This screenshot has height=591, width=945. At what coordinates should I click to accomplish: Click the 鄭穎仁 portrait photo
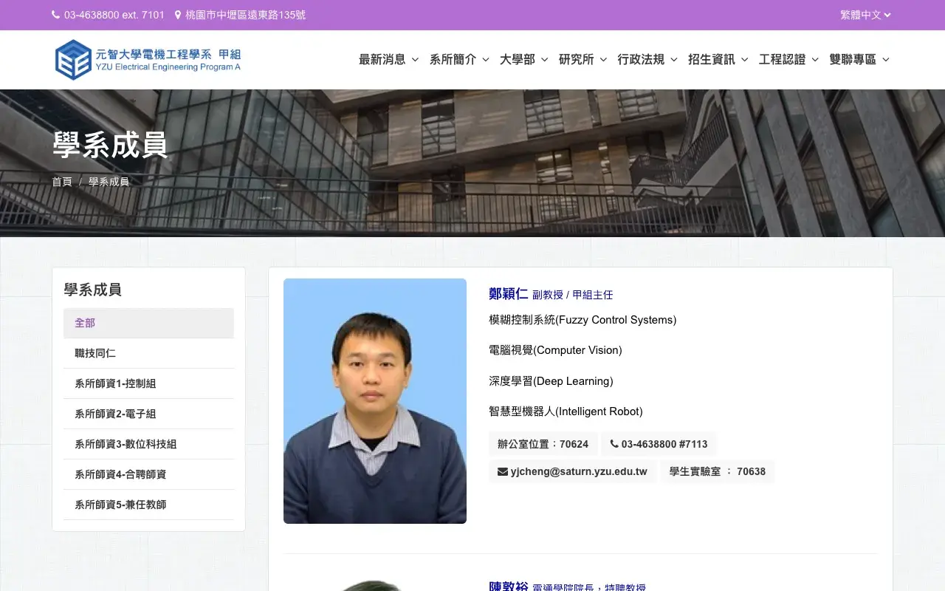coord(375,401)
